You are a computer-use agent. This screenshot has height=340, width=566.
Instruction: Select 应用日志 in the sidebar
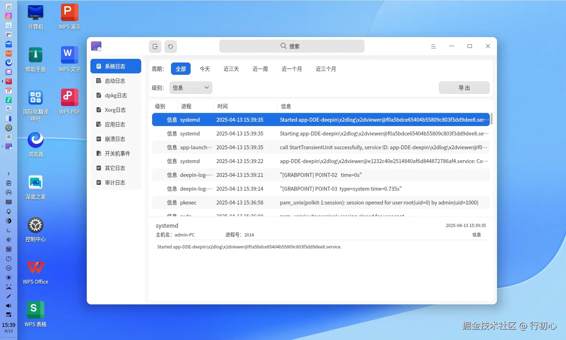116,124
